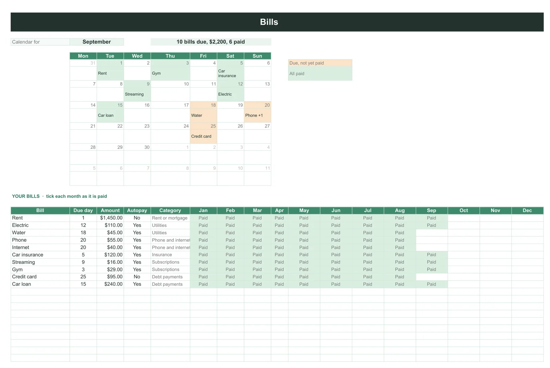Screen dimensions: 550x368
Task: Select the Phone row's empty Sep cell
Action: pyautogui.click(x=432, y=240)
